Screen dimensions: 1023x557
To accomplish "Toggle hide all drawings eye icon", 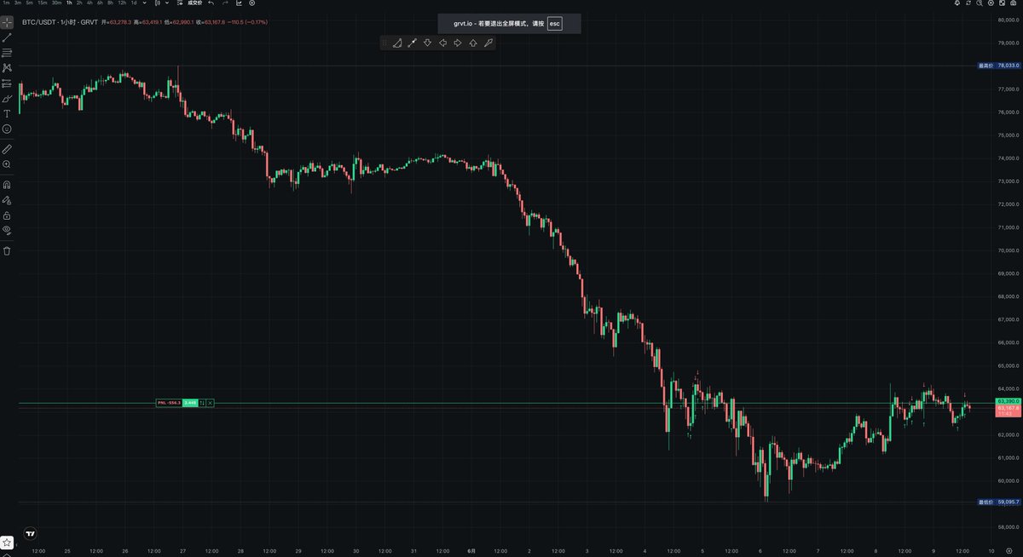I will 7,230.
